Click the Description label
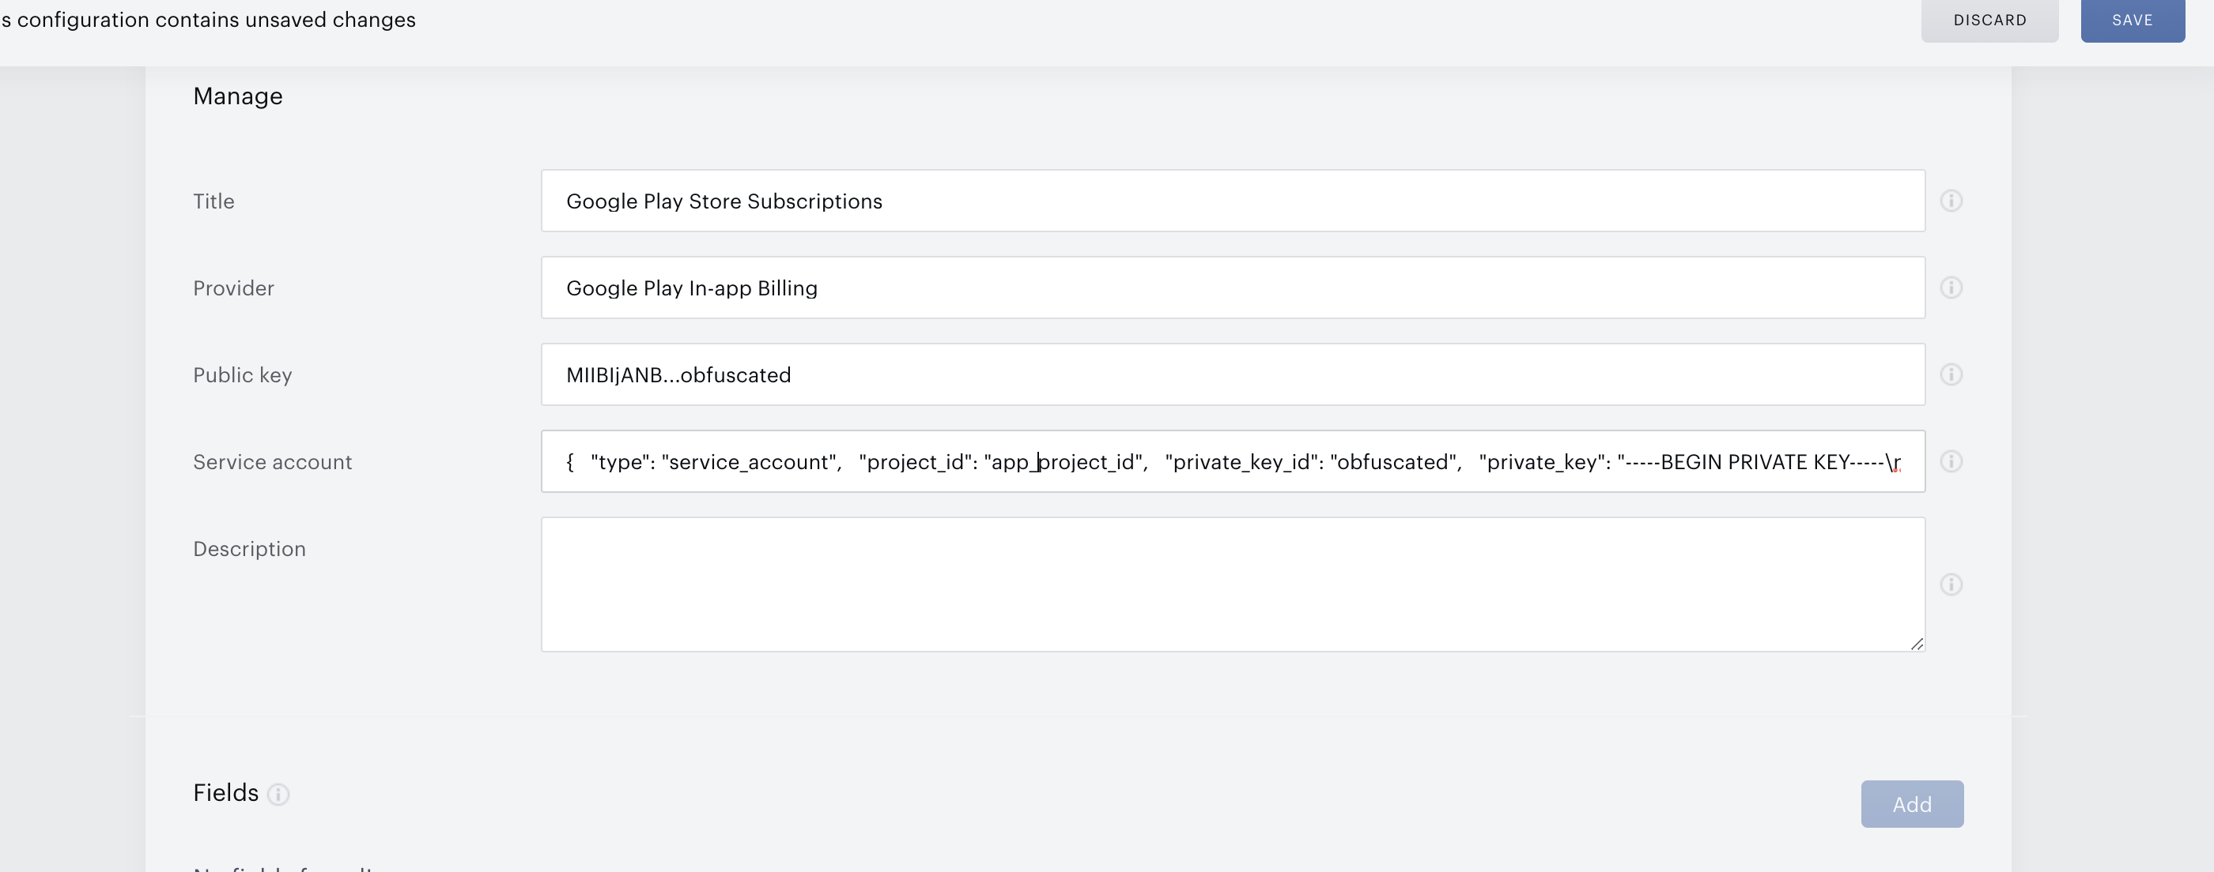2214x872 pixels. 248,549
